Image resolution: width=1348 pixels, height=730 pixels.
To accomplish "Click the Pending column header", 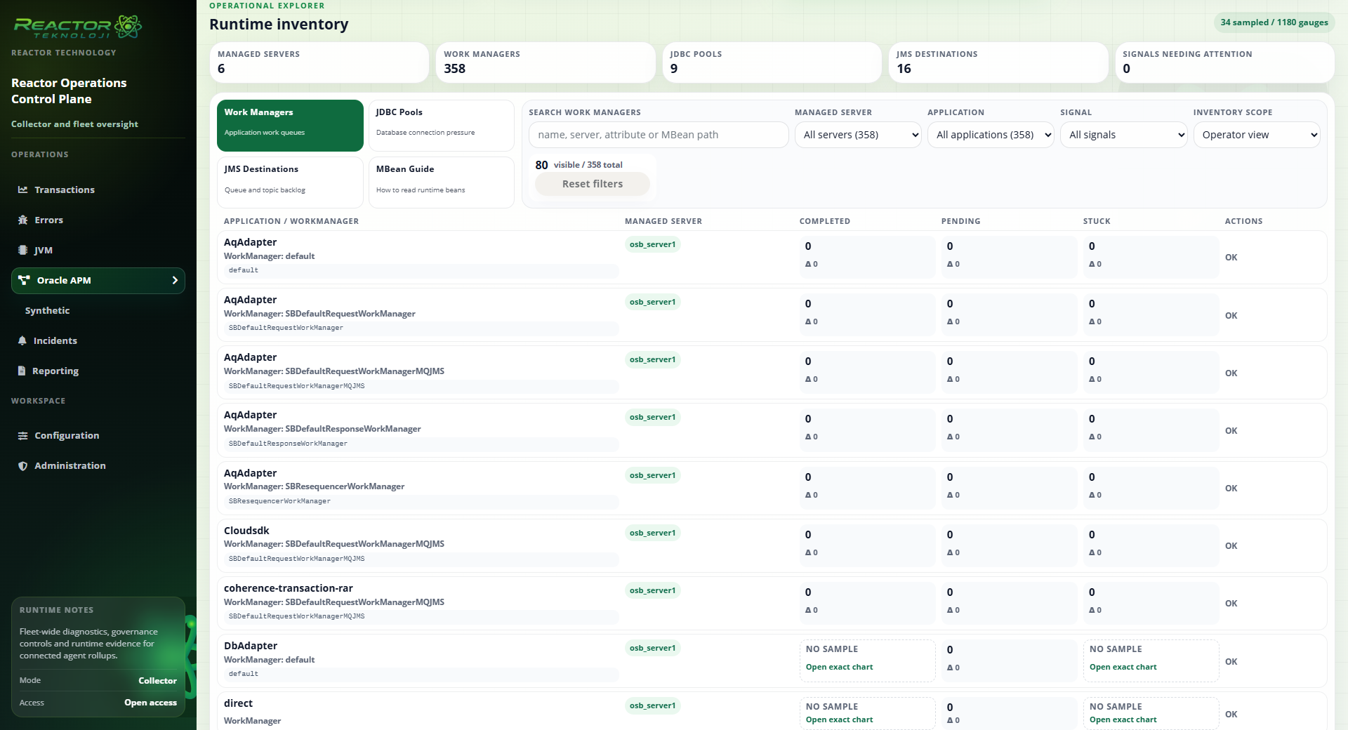I will (960, 221).
